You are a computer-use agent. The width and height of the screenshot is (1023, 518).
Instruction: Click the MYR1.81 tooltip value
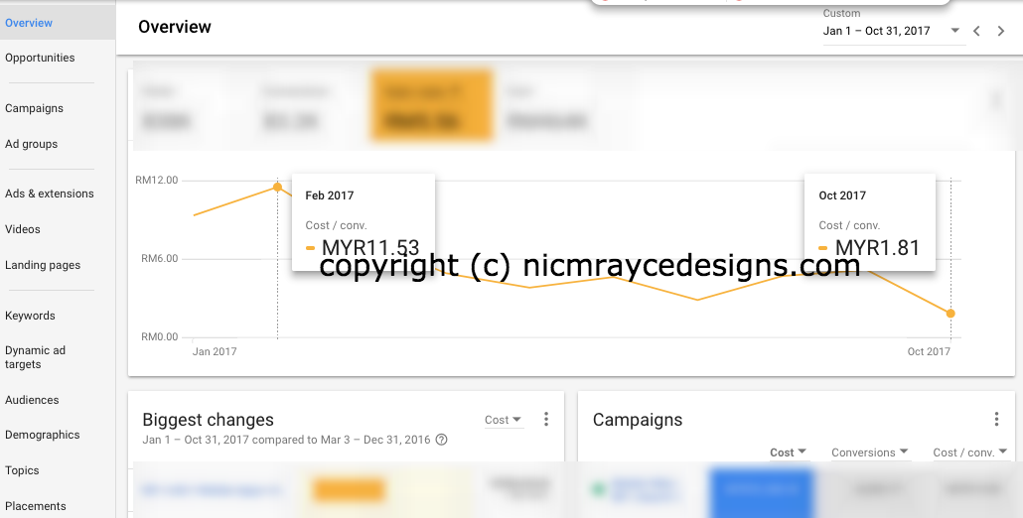point(878,248)
